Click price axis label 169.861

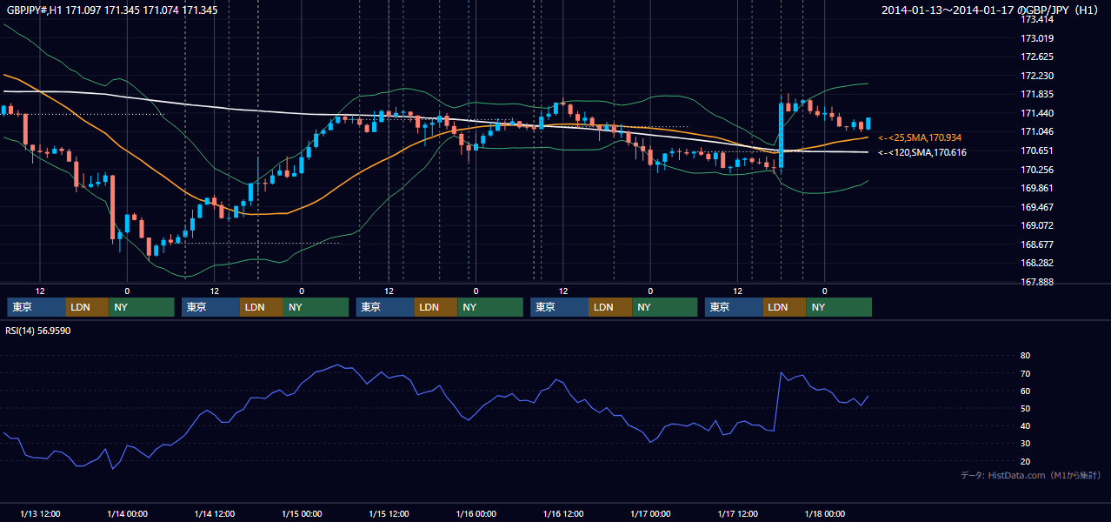[1036, 188]
